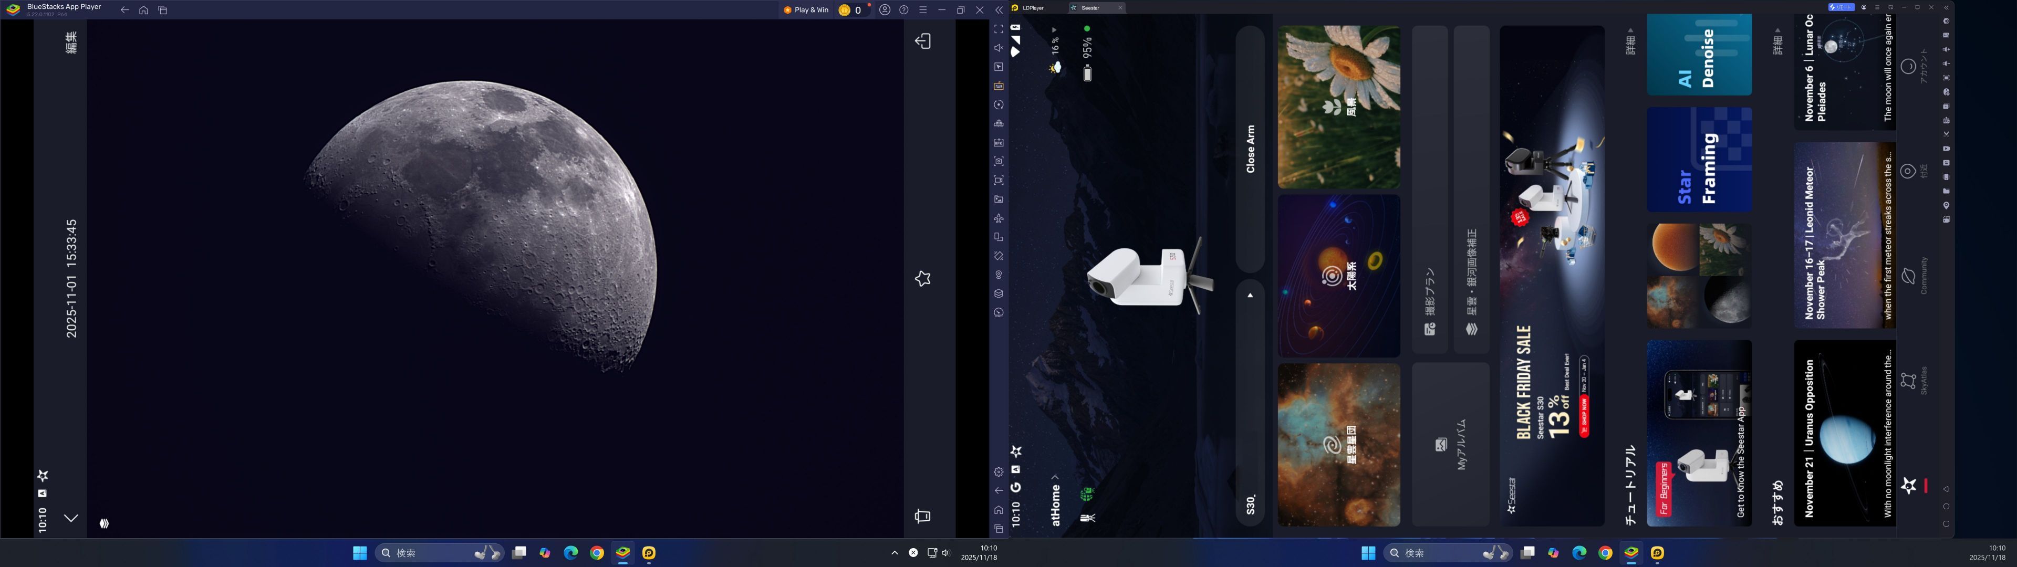Screen dimensions: 2017x567
Task: Click the Play & Win button
Action: (806, 10)
